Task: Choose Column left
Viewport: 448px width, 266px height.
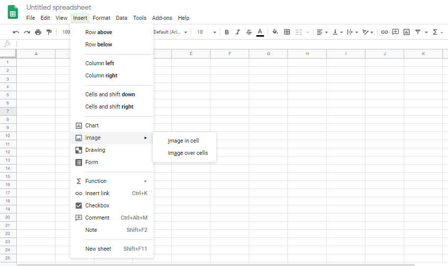Action: point(112,63)
